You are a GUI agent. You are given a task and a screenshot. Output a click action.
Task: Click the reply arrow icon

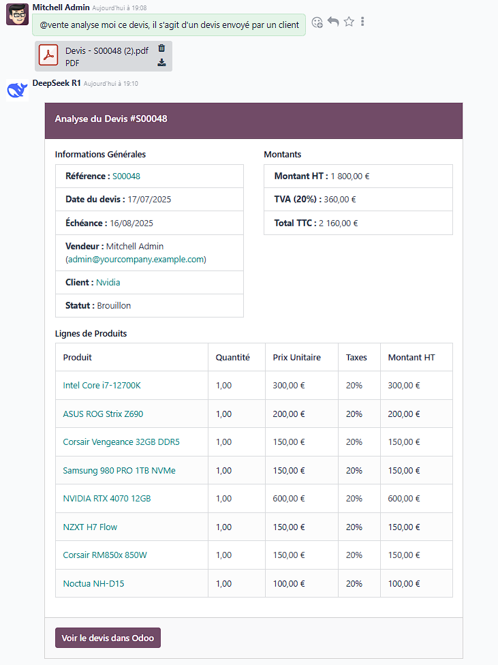(333, 22)
